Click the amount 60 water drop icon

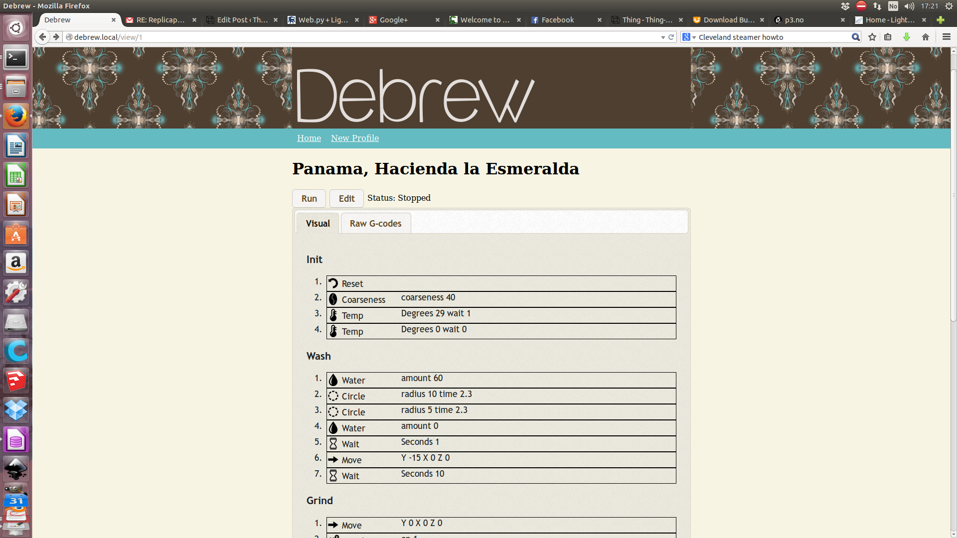333,380
